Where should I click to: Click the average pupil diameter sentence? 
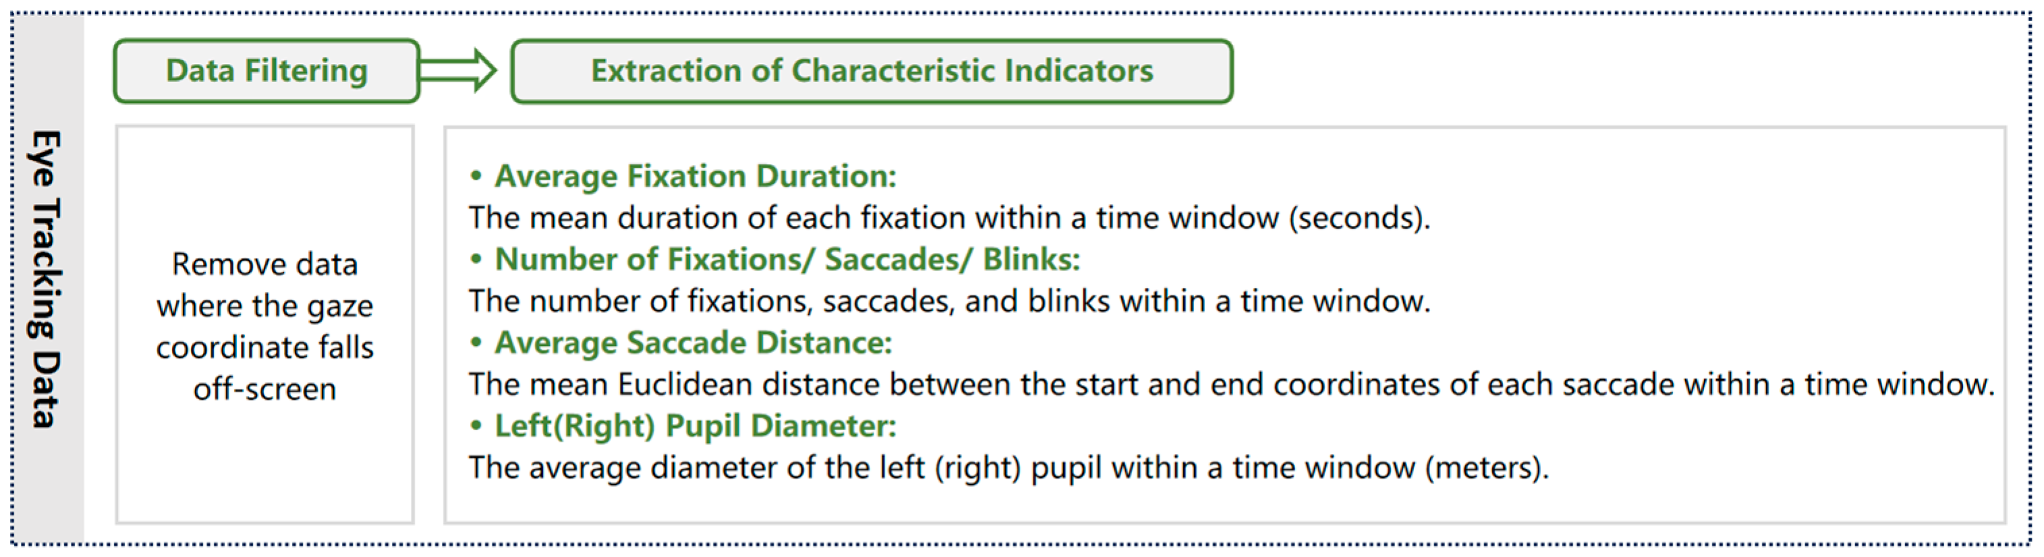pyautogui.click(x=1008, y=468)
